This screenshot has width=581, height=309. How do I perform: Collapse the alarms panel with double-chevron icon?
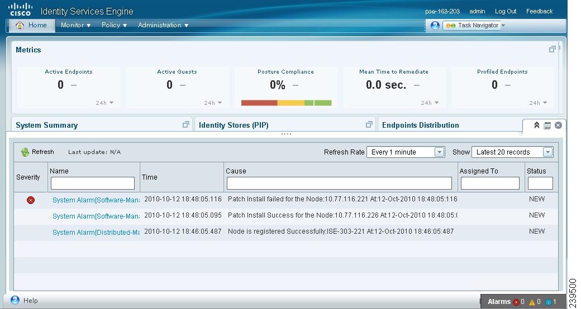pyautogui.click(x=536, y=125)
